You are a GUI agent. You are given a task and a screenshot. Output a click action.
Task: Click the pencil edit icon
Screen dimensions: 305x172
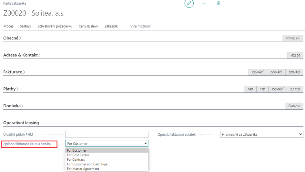click(189, 3)
